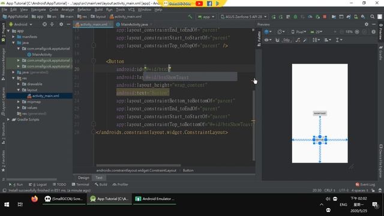Image resolution: width=384 pixels, height=216 pixels.
Task: Hide the Project panel with minus icon
Action: point(68,24)
